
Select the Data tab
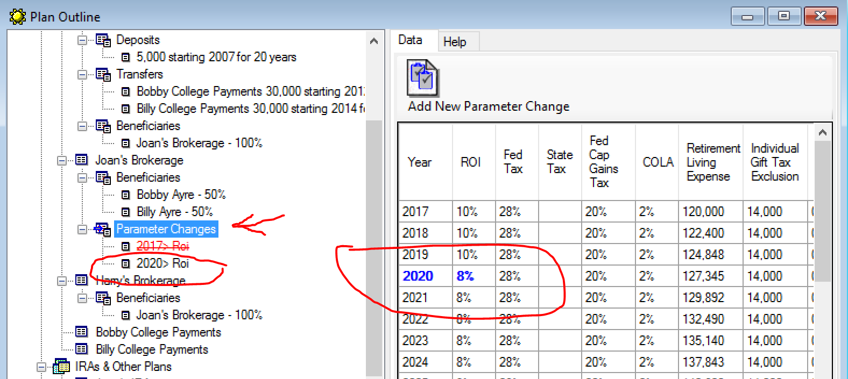coord(410,40)
